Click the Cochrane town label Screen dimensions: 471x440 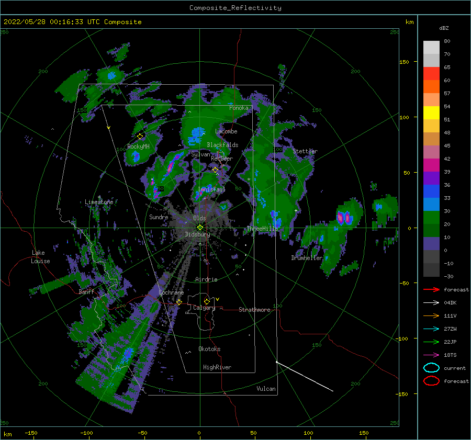(x=171, y=292)
